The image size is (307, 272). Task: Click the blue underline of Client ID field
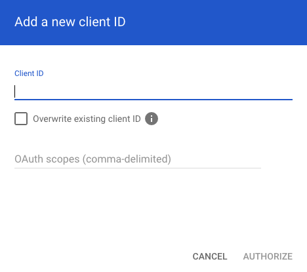click(x=153, y=100)
